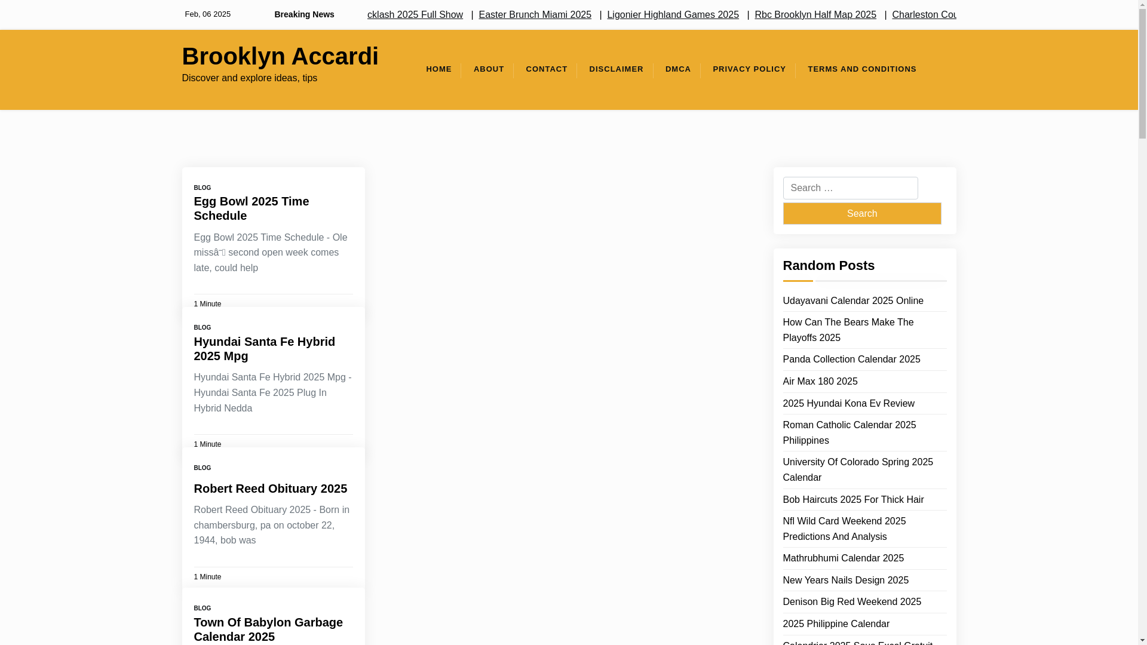Open Bob Haircuts 2025 For Thick Hair link
The width and height of the screenshot is (1147, 645).
pyautogui.click(x=853, y=499)
